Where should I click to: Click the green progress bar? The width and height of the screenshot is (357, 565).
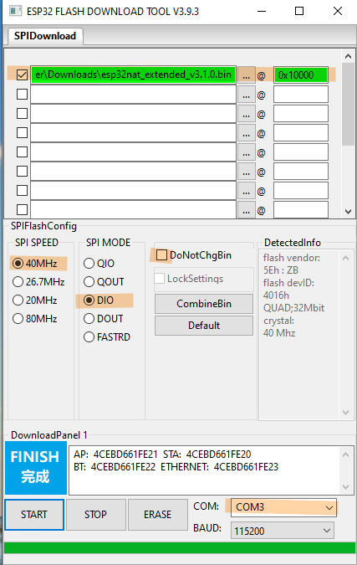[x=180, y=547]
